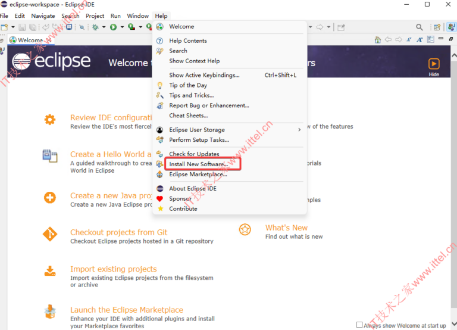
Task: Open the What's New link
Action: (286, 228)
